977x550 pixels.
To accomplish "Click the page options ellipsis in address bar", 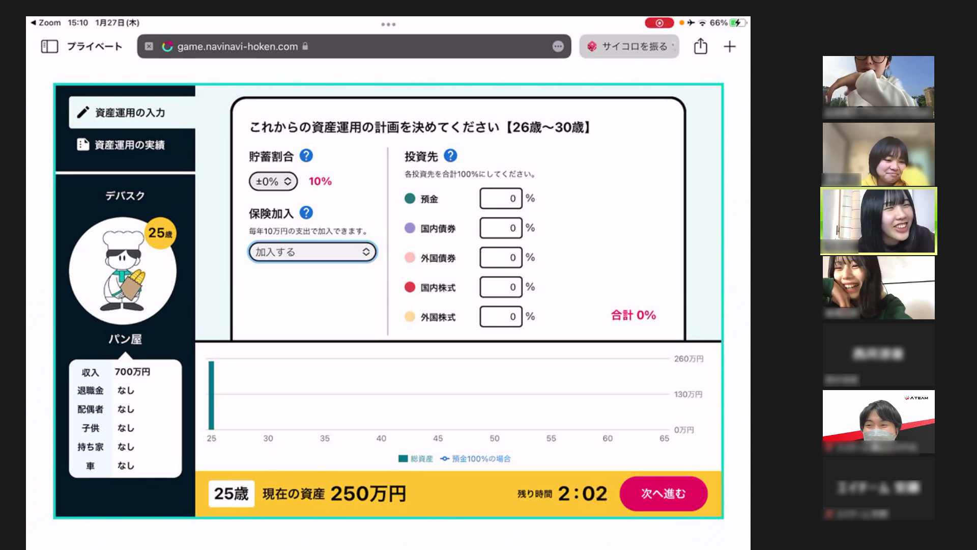I will [x=558, y=46].
